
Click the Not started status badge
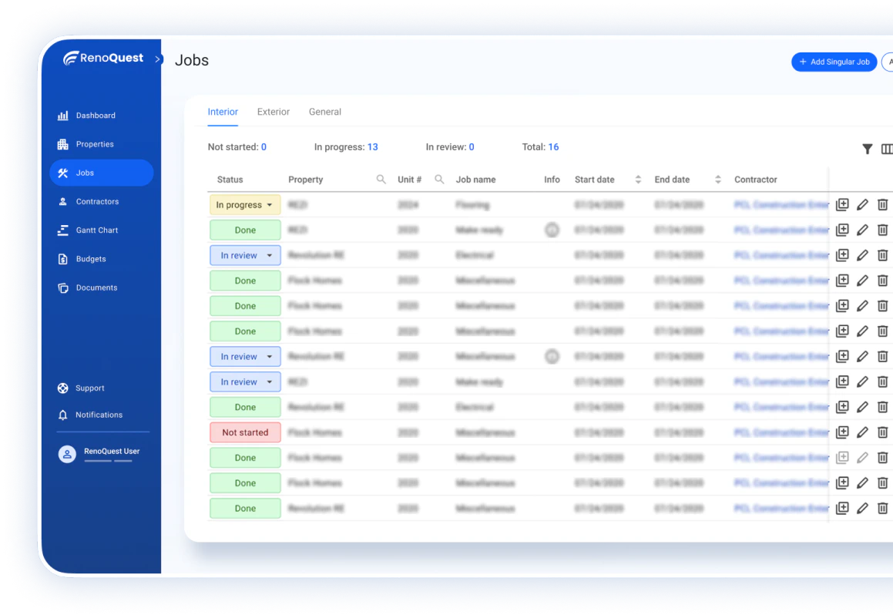[245, 433]
